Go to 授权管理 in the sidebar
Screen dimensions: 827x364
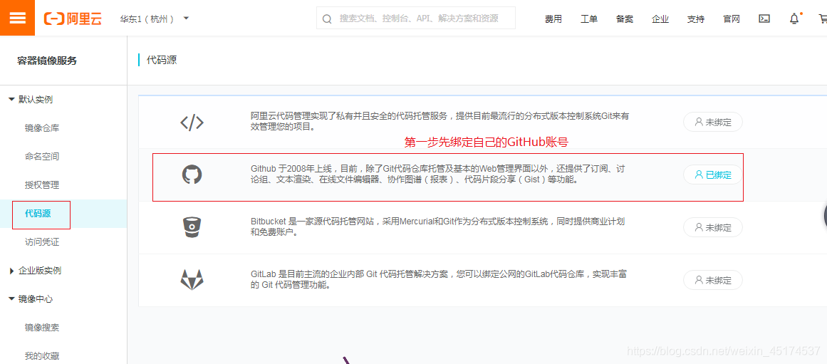(41, 184)
